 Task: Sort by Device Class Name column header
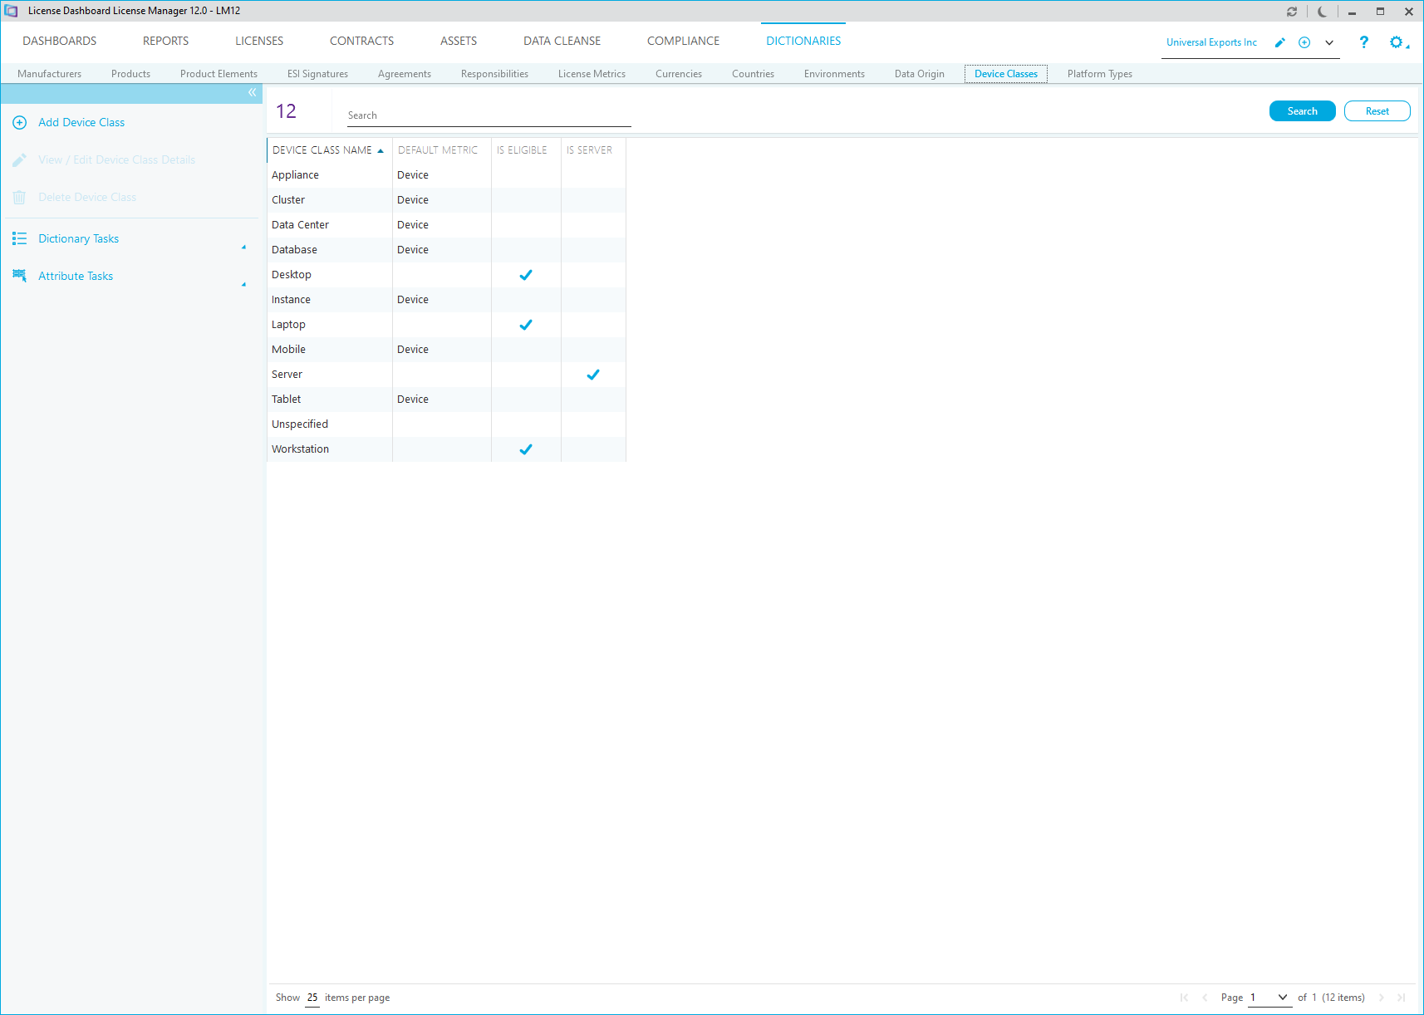click(x=322, y=150)
